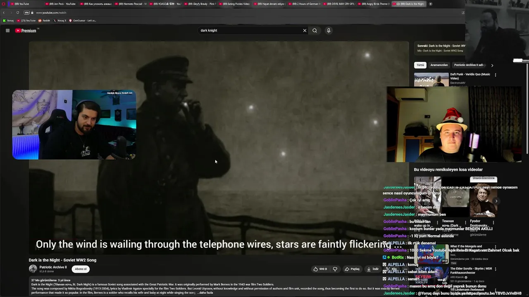Go back with browser back arrow

pos(4,13)
